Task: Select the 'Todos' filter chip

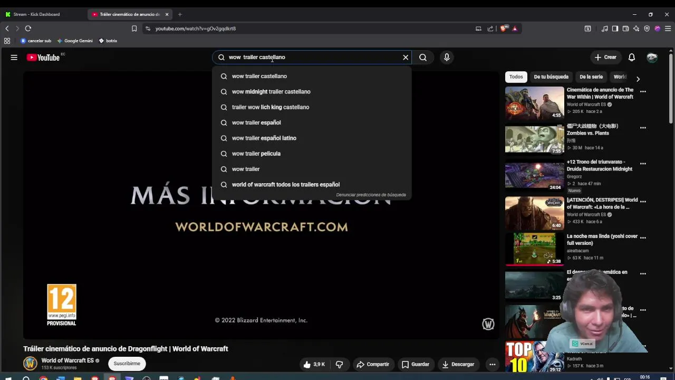Action: coord(516,77)
